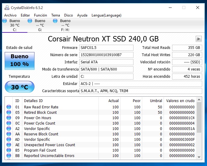Viewport: 207px width, 166px height.
Task: Click status icon for Program Fail Count
Action: click(9, 150)
